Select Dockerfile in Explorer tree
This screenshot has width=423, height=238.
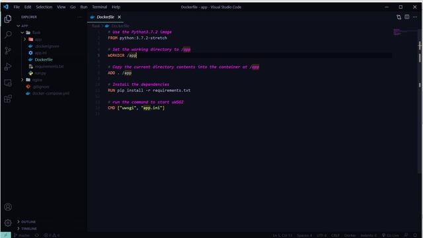coord(44,59)
